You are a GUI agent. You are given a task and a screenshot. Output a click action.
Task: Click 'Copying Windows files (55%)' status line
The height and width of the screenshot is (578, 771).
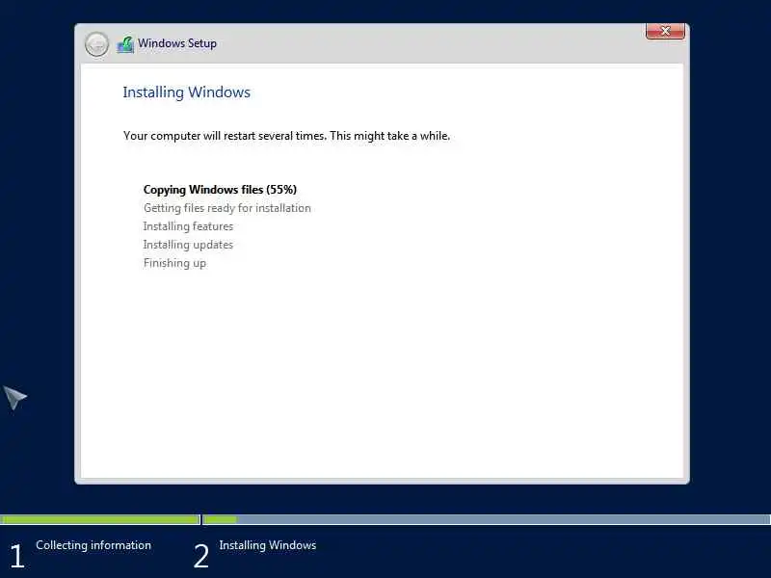click(220, 190)
